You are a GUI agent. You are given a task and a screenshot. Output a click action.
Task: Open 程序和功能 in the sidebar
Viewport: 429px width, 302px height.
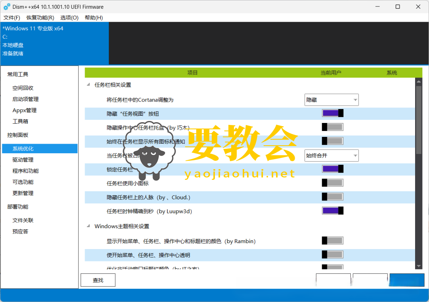(25, 171)
